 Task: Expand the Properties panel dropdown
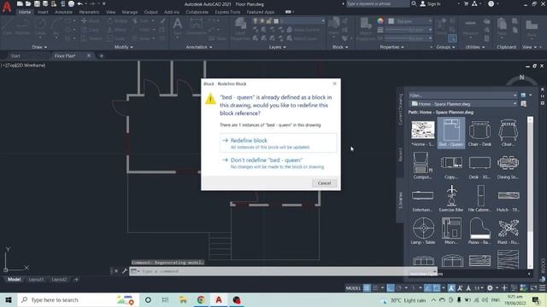[x=391, y=47]
